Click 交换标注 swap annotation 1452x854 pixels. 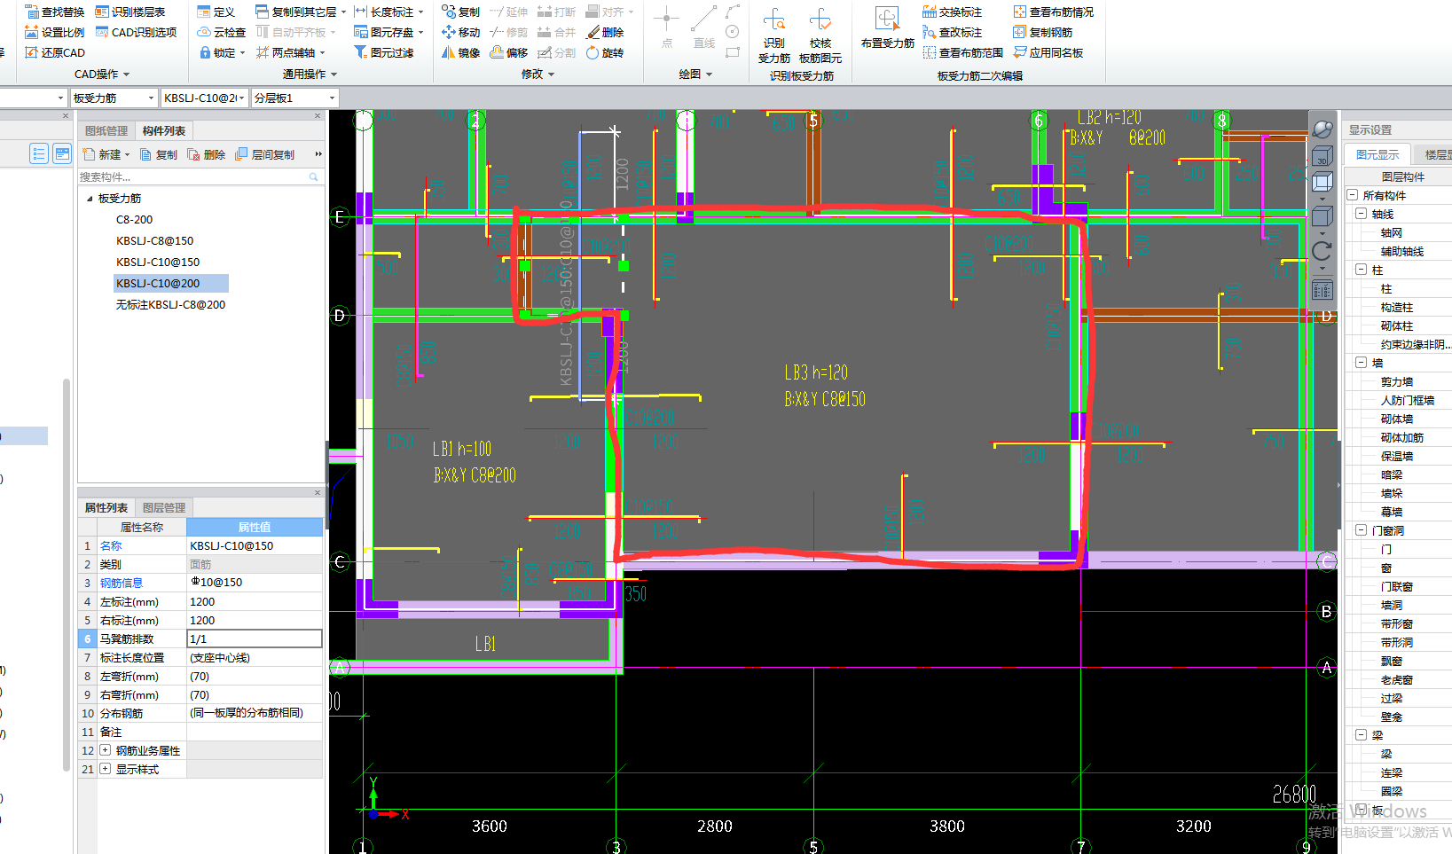[x=952, y=12]
